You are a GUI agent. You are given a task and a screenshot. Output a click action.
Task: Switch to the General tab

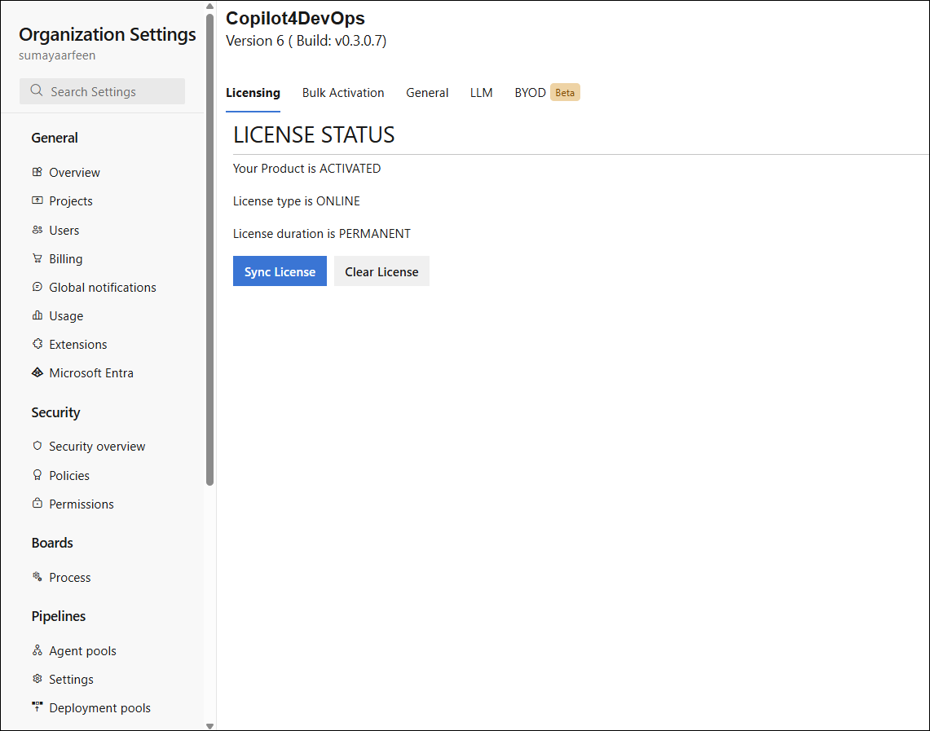click(427, 93)
